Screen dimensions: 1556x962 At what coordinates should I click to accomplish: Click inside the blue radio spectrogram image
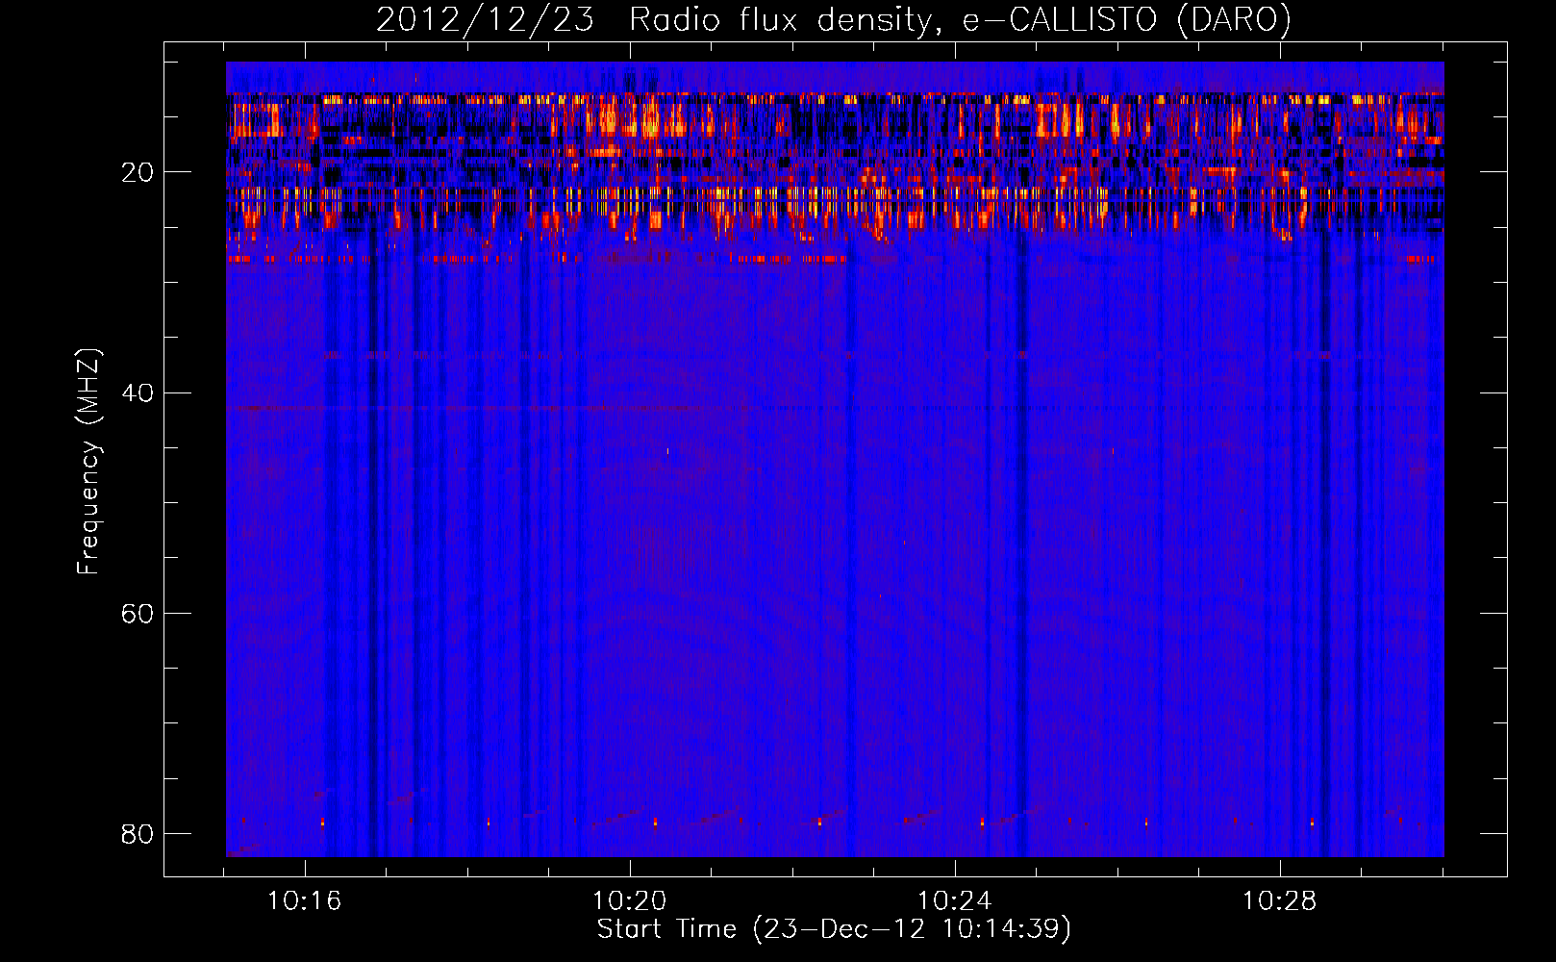pyautogui.click(x=835, y=460)
